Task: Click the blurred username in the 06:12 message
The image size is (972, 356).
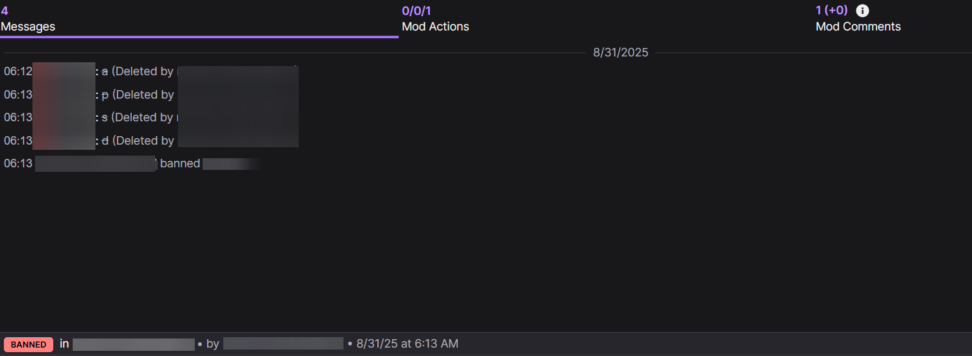Action: click(64, 71)
